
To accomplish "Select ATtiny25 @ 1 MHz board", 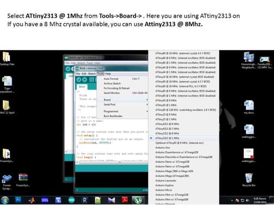I will click(183, 119).
